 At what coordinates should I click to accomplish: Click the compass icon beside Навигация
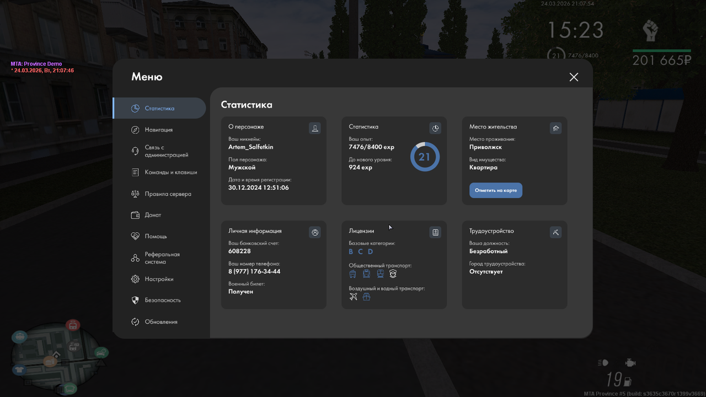(135, 130)
